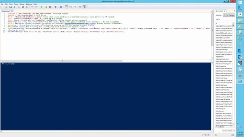
Task: Open the Help menu
Action: 35,4
